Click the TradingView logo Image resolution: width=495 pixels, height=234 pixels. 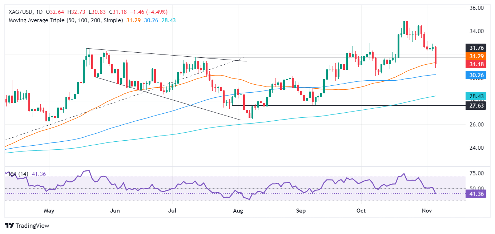click(27, 225)
